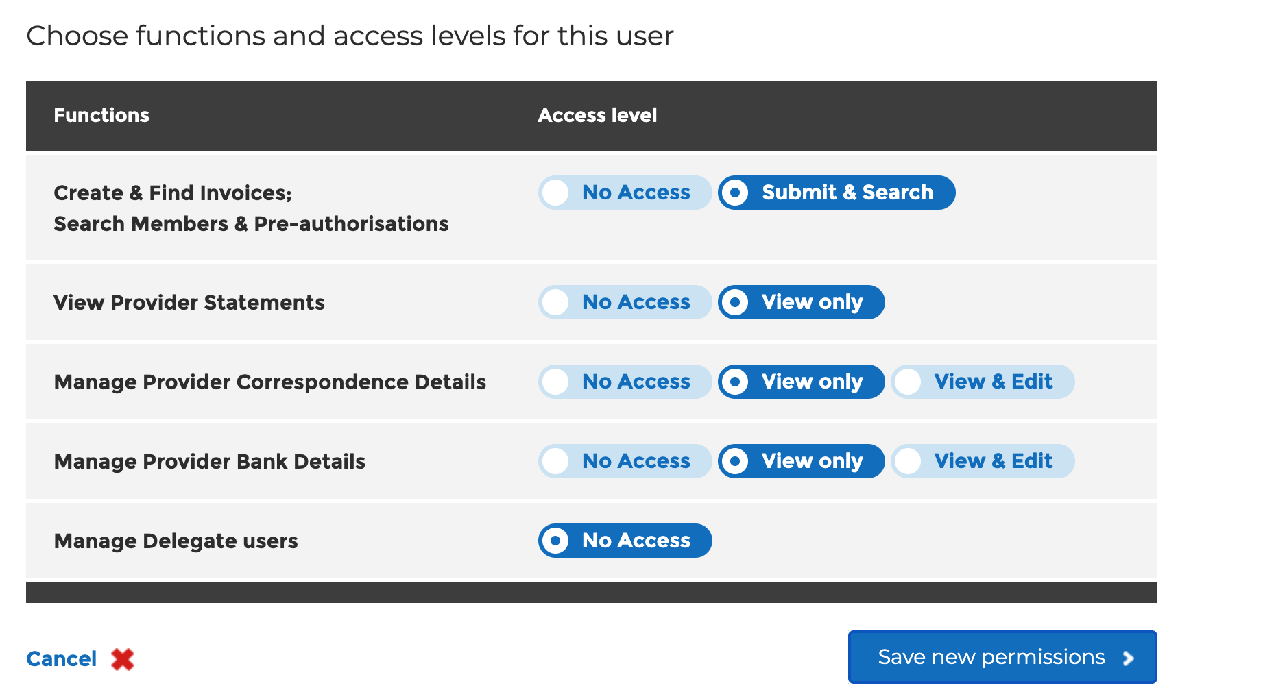The height and width of the screenshot is (690, 1263).
Task: Choose View only for Manage Provider Correspondence Details
Action: (801, 382)
